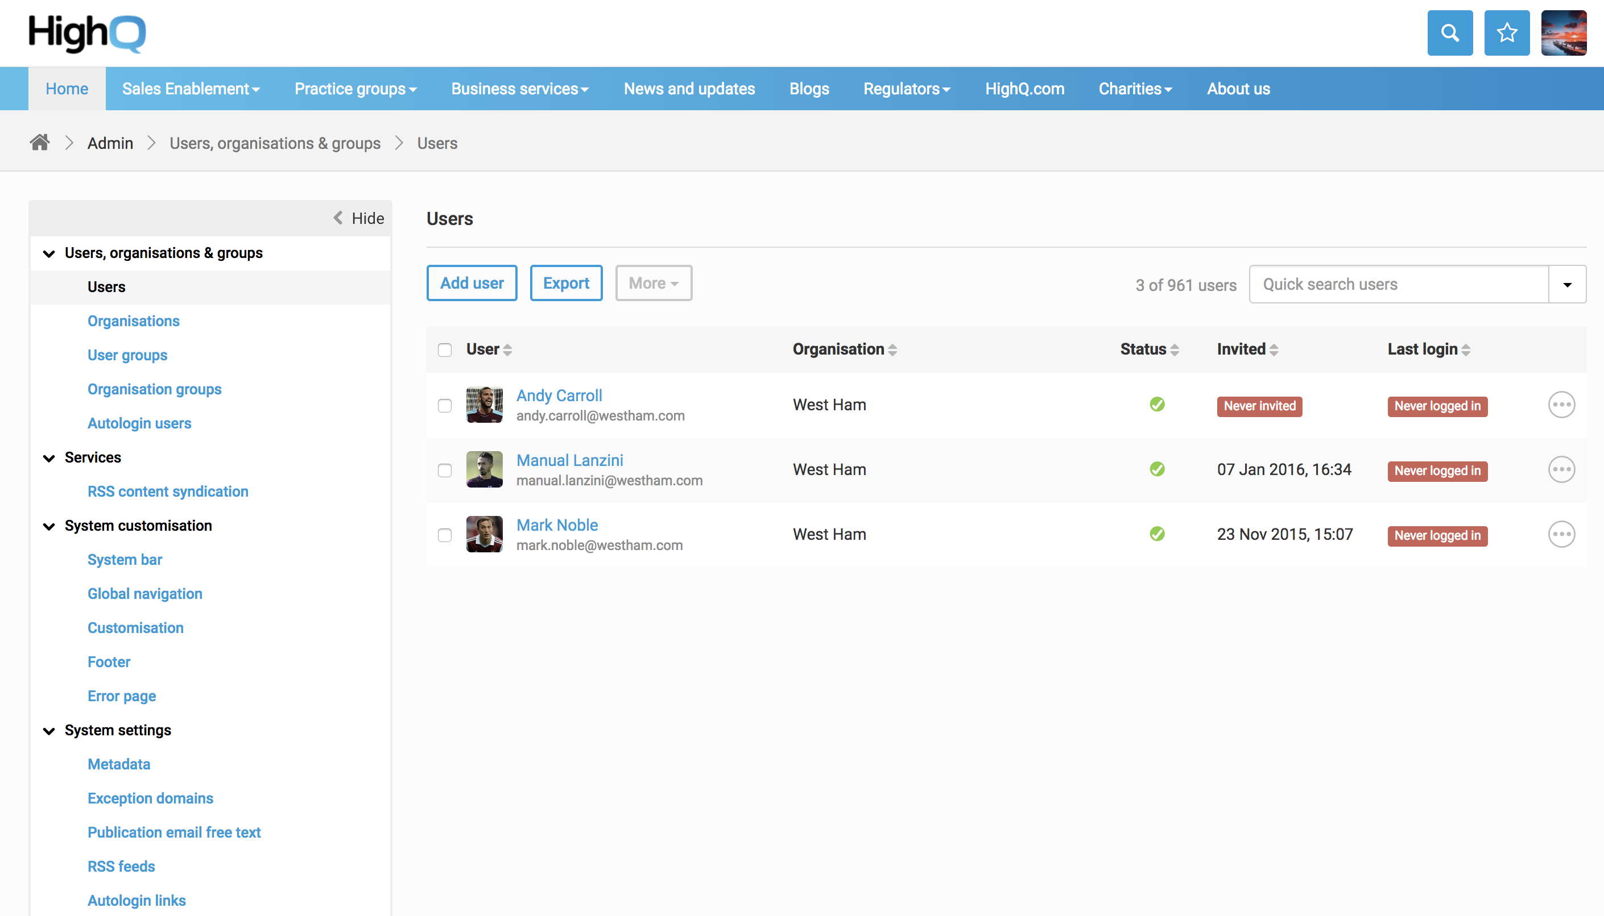Open actions menu for Andy Carroll

[1561, 405]
